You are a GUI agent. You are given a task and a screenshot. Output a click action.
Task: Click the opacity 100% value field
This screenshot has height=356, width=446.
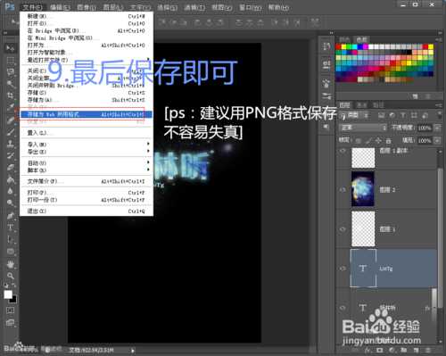pos(425,128)
